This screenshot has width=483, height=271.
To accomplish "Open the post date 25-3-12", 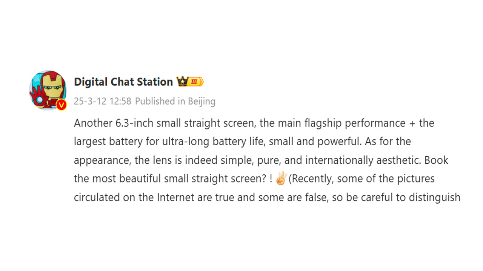I will [90, 101].
